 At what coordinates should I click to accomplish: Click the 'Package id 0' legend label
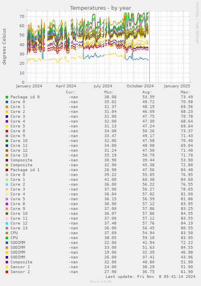(25, 97)
